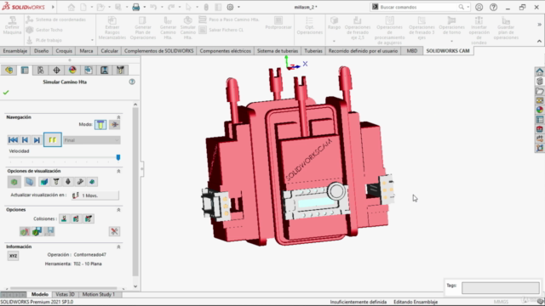Toggle the blue target part display
Screen dimensions: 545x306
(43, 182)
